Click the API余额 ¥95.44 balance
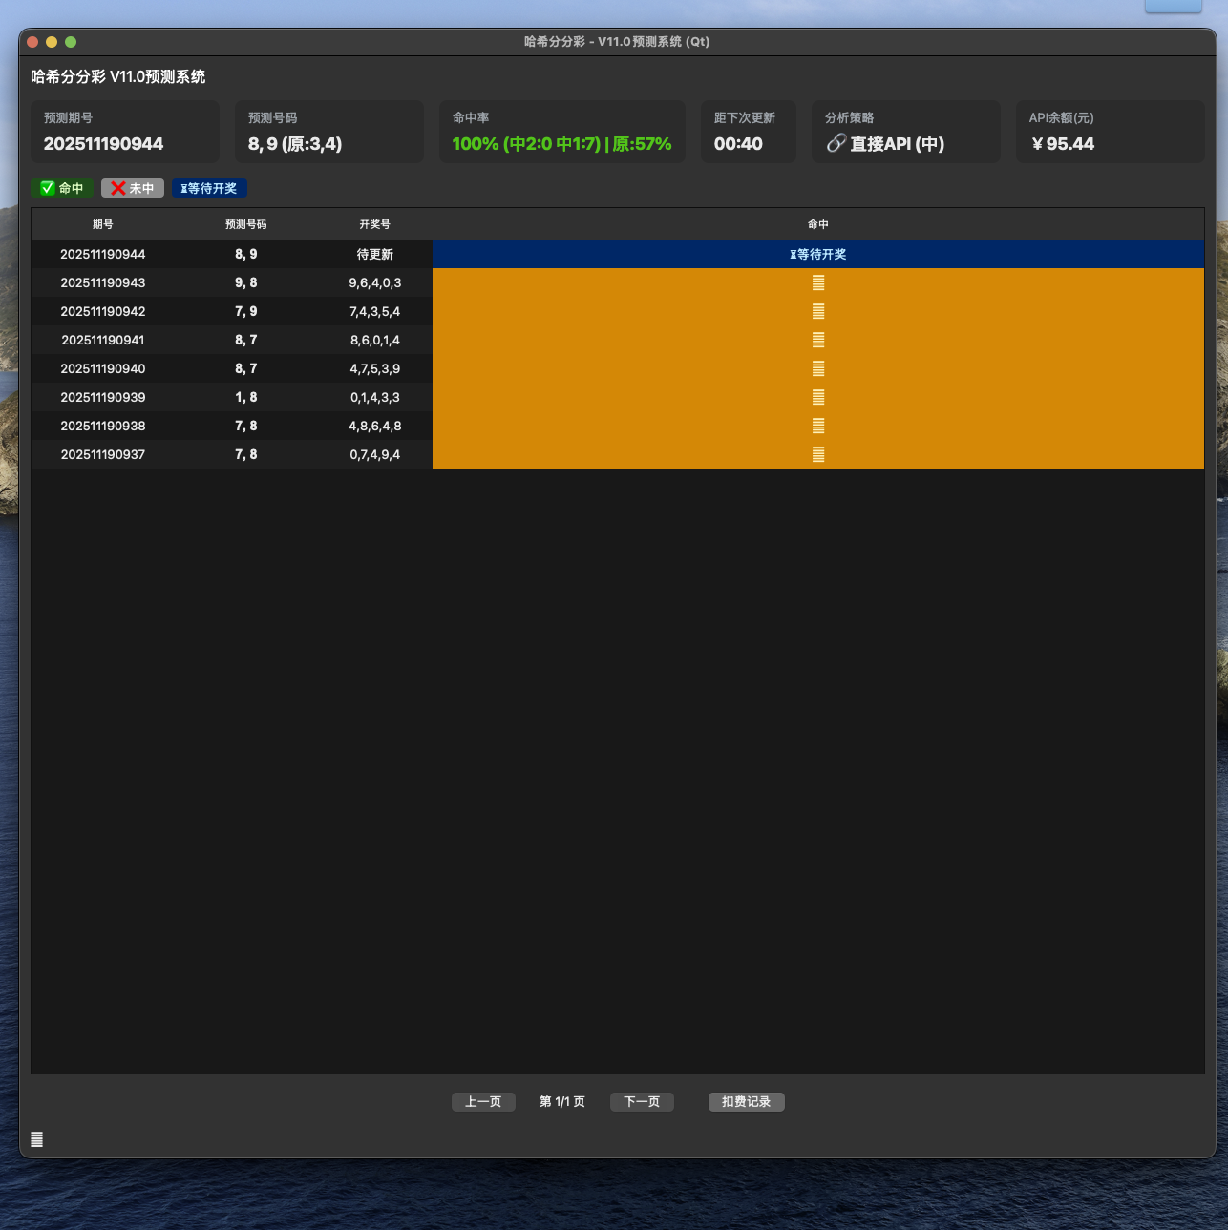 click(x=1110, y=132)
